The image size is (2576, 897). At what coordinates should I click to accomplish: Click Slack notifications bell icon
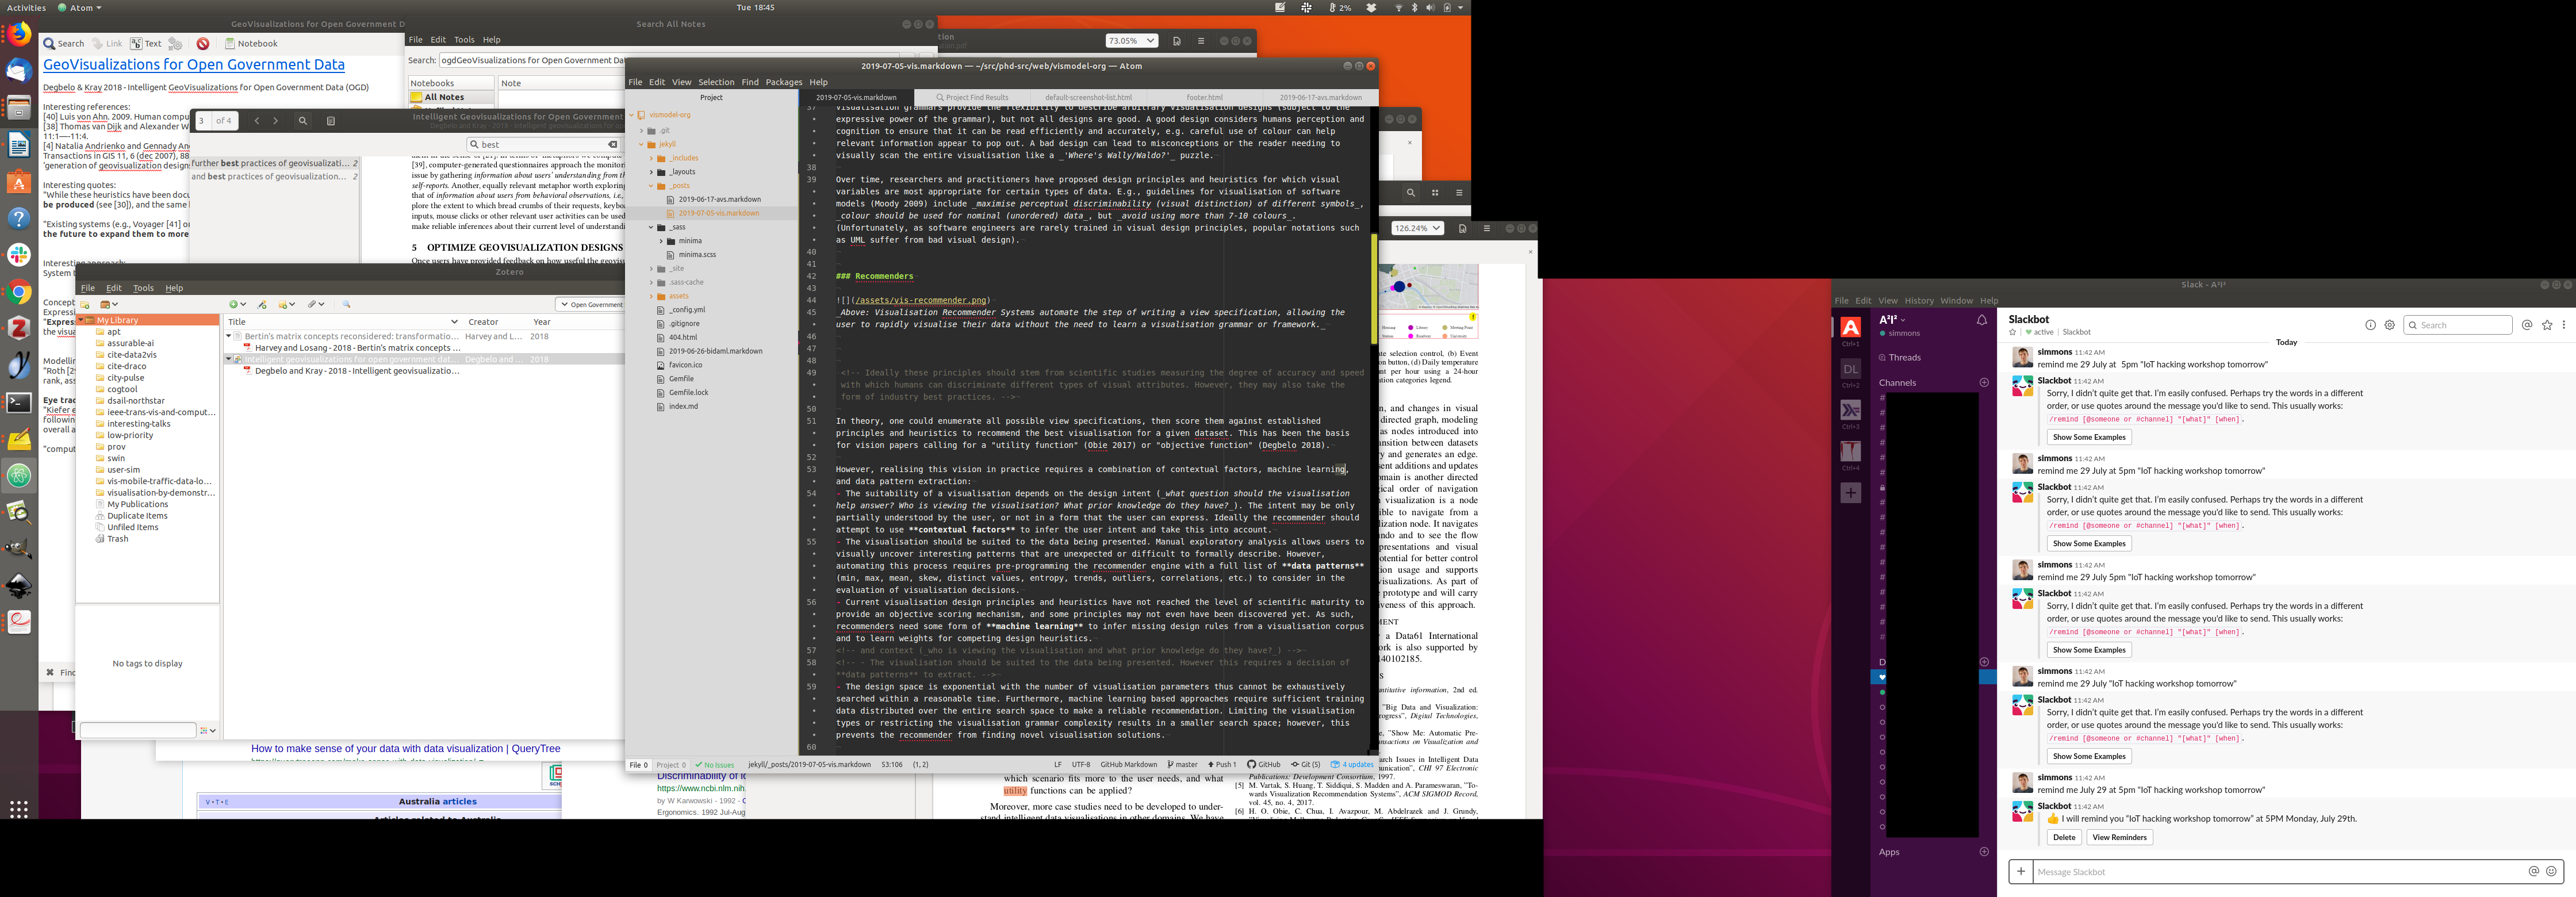1981,320
